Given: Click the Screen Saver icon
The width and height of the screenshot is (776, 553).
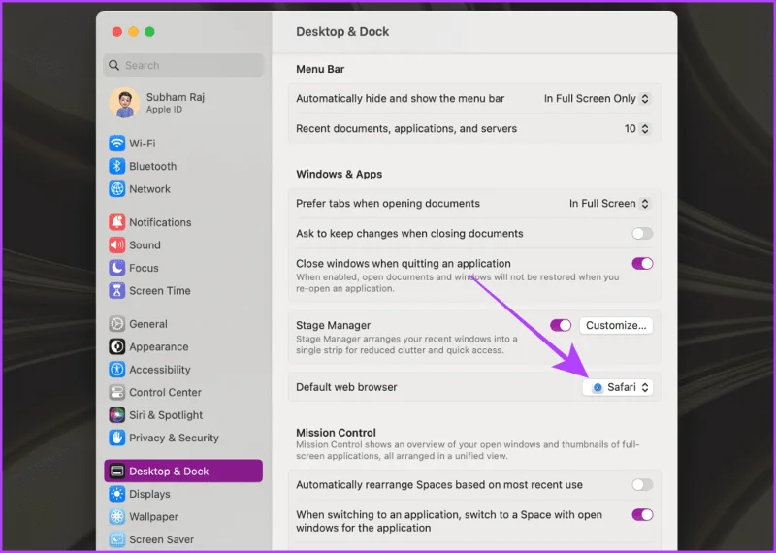Looking at the screenshot, I should (x=116, y=539).
